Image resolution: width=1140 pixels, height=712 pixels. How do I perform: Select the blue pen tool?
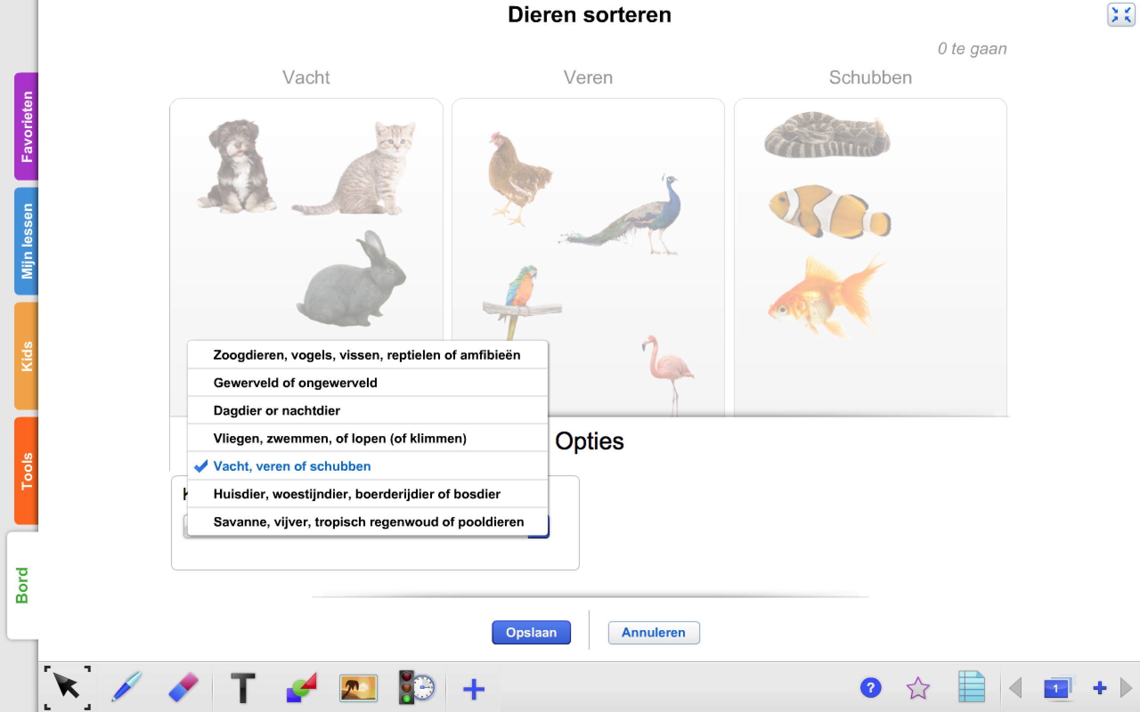pos(126,687)
